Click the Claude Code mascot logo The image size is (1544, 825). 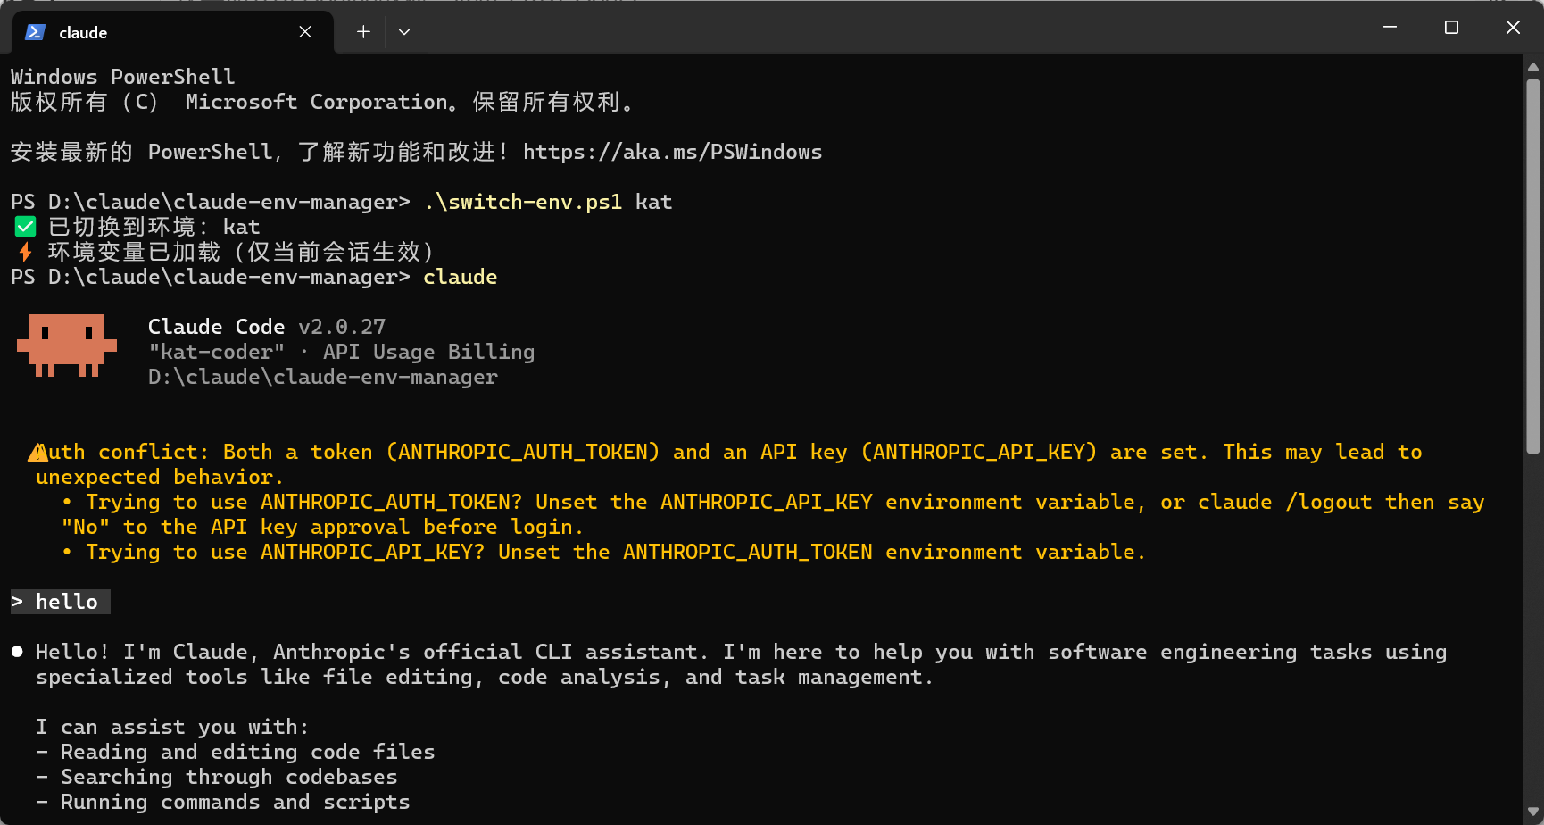pos(67,346)
